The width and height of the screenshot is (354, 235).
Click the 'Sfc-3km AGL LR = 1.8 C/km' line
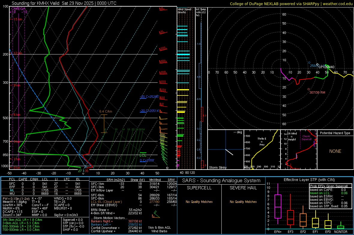click(x=22, y=220)
